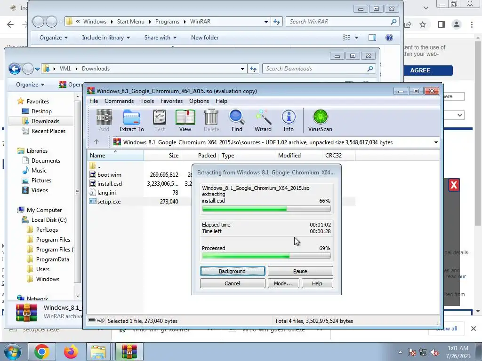Click the Mode... button
The height and width of the screenshot is (361, 482).
tap(283, 283)
